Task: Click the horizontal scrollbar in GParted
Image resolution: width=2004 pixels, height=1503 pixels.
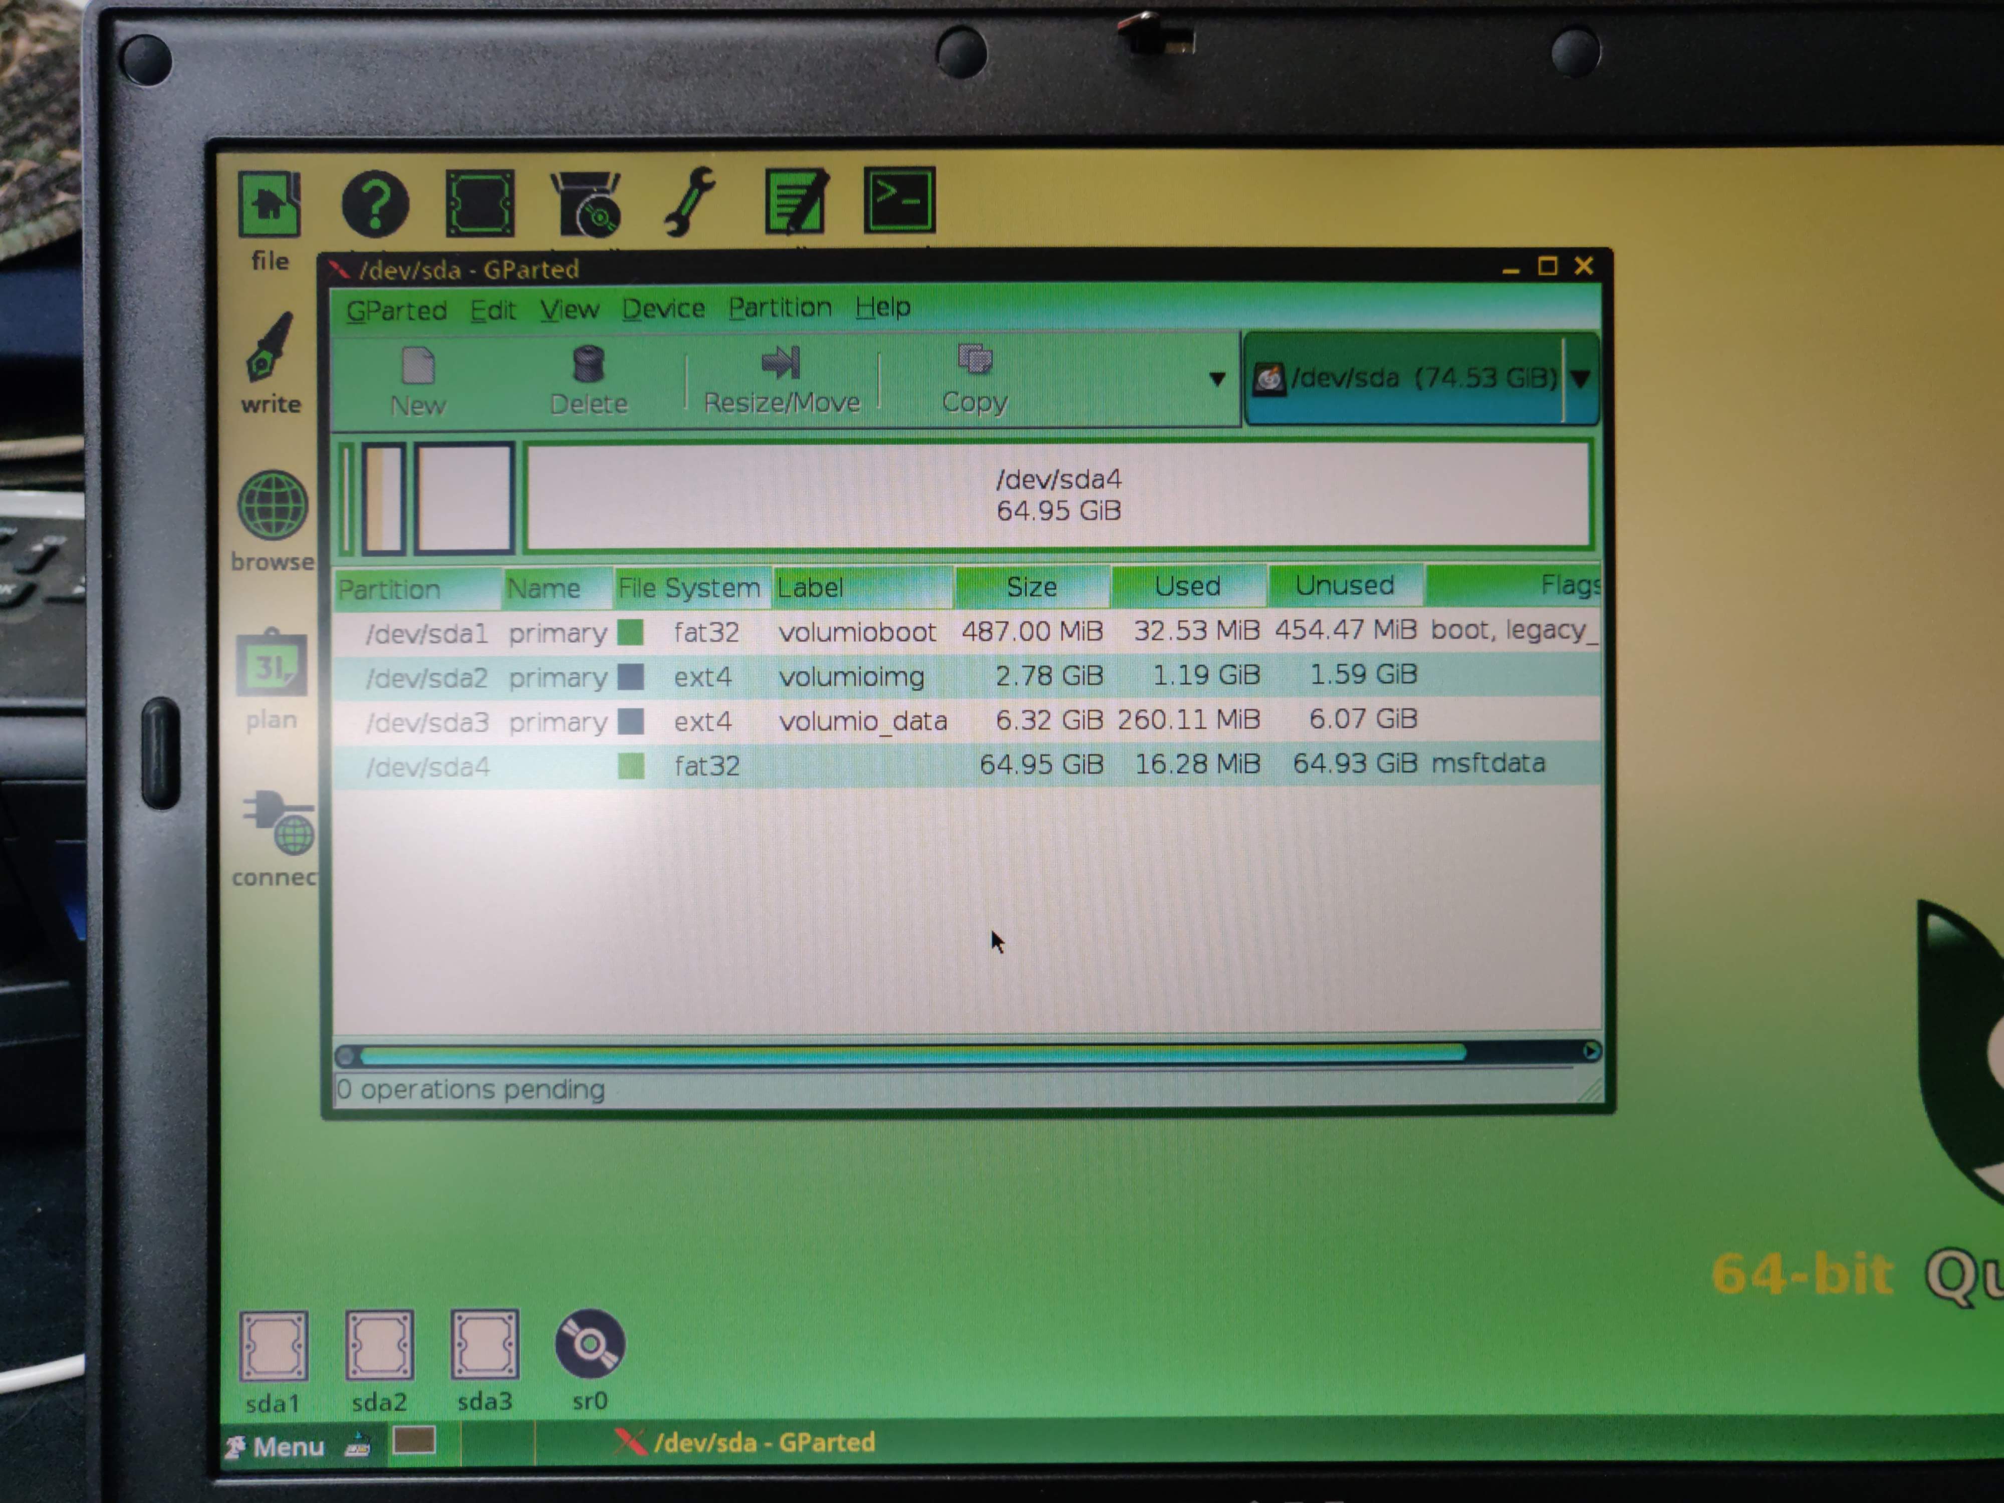Action: [912, 1054]
